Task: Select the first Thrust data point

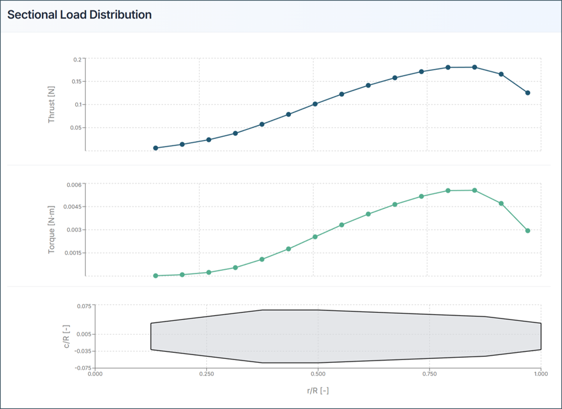Action: pos(155,147)
